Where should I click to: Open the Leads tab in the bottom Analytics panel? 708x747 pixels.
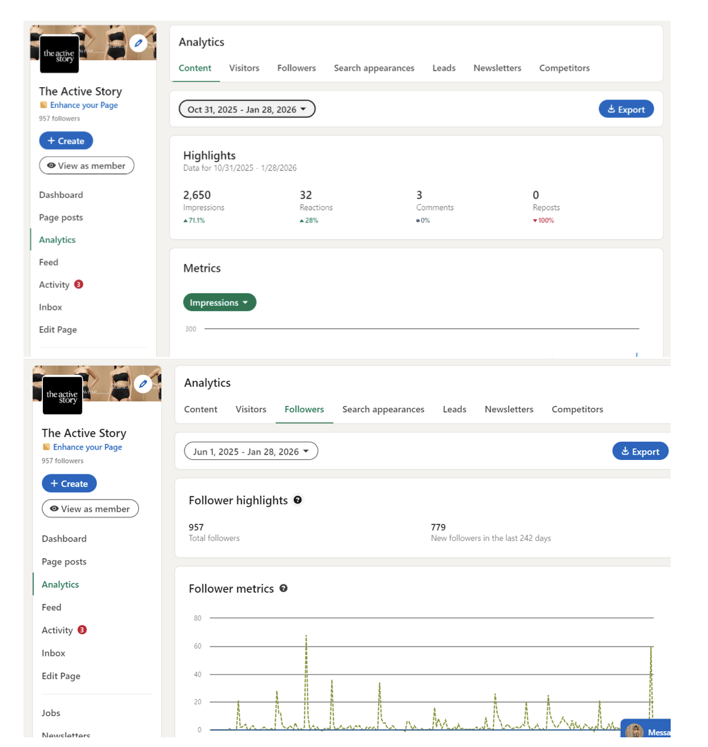pos(454,409)
